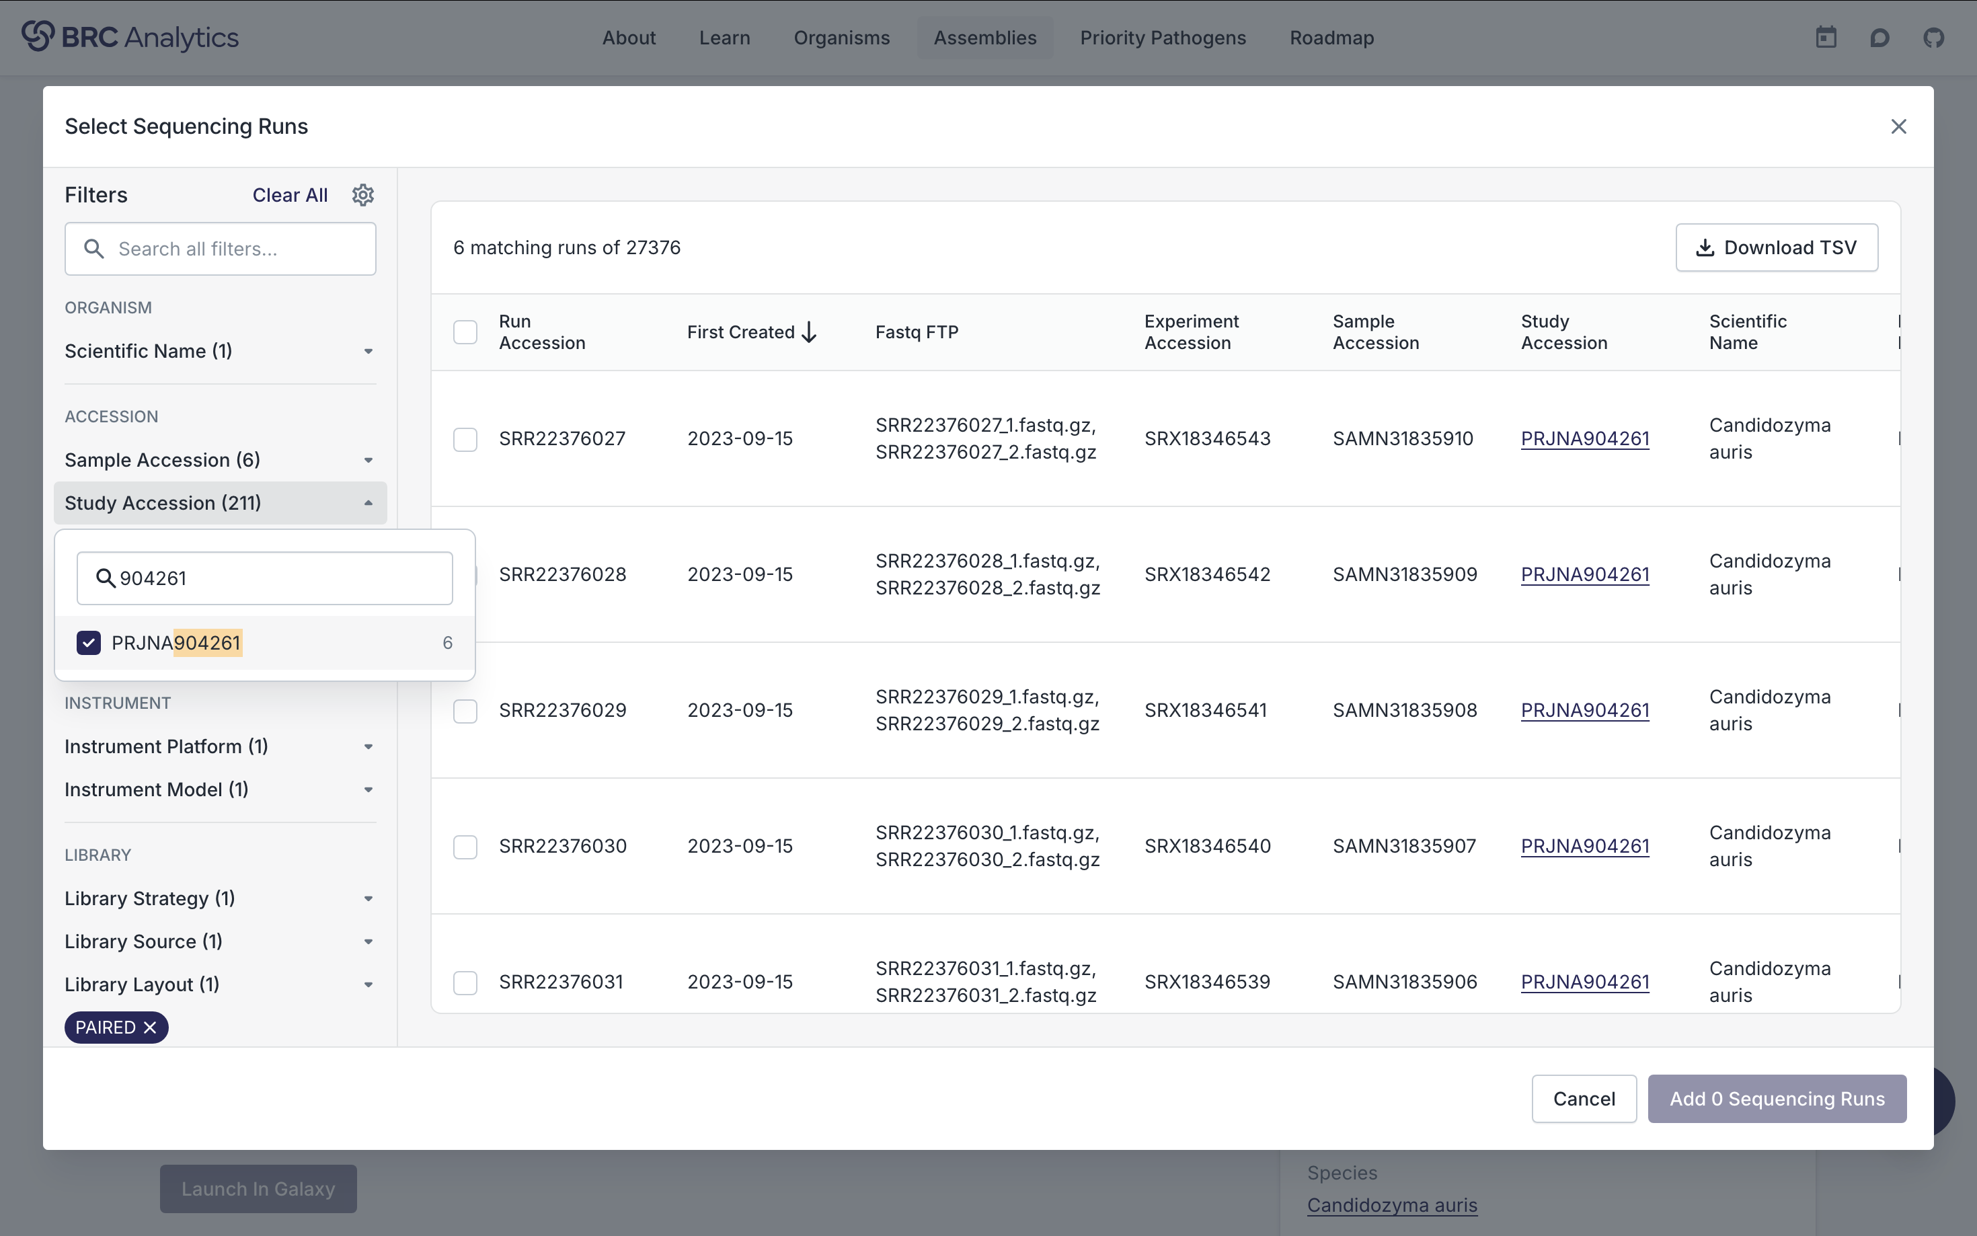Remove the PAIRED filter chip
Viewport: 1977px width, 1236px height.
(x=149, y=1028)
